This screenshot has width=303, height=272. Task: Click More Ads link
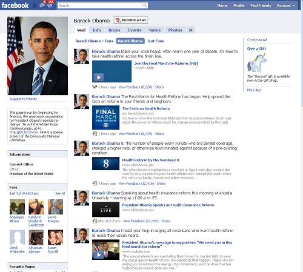(254, 90)
